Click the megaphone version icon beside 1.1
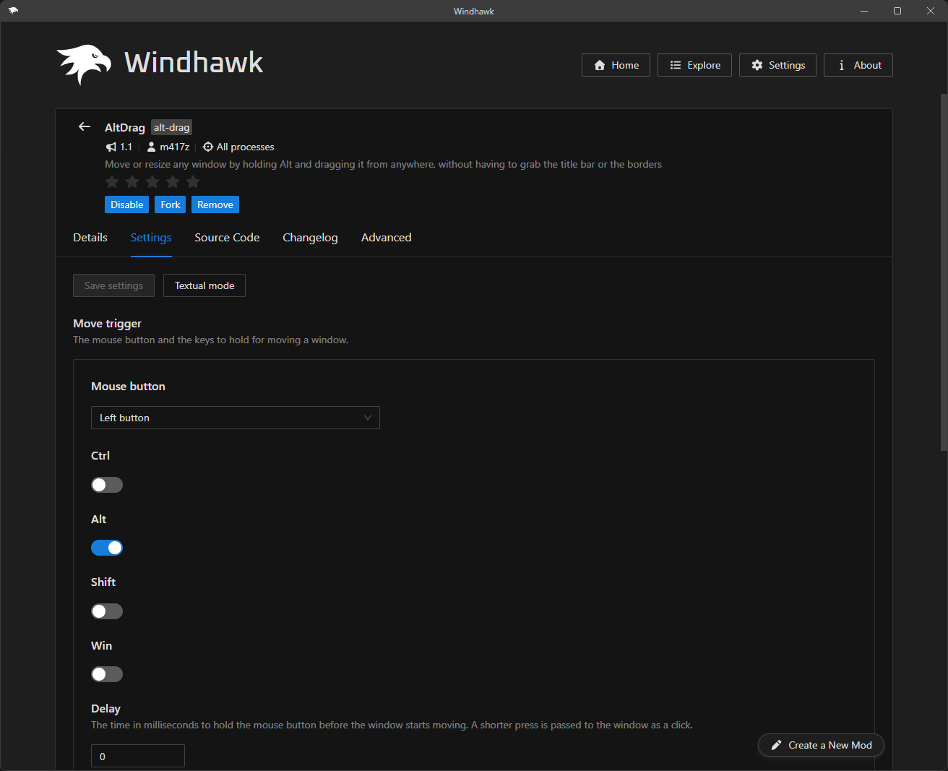Image resolution: width=948 pixels, height=771 pixels. click(111, 147)
